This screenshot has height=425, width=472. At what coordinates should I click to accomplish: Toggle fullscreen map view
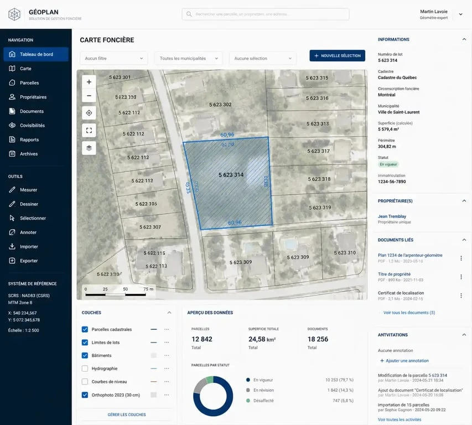tap(89, 131)
